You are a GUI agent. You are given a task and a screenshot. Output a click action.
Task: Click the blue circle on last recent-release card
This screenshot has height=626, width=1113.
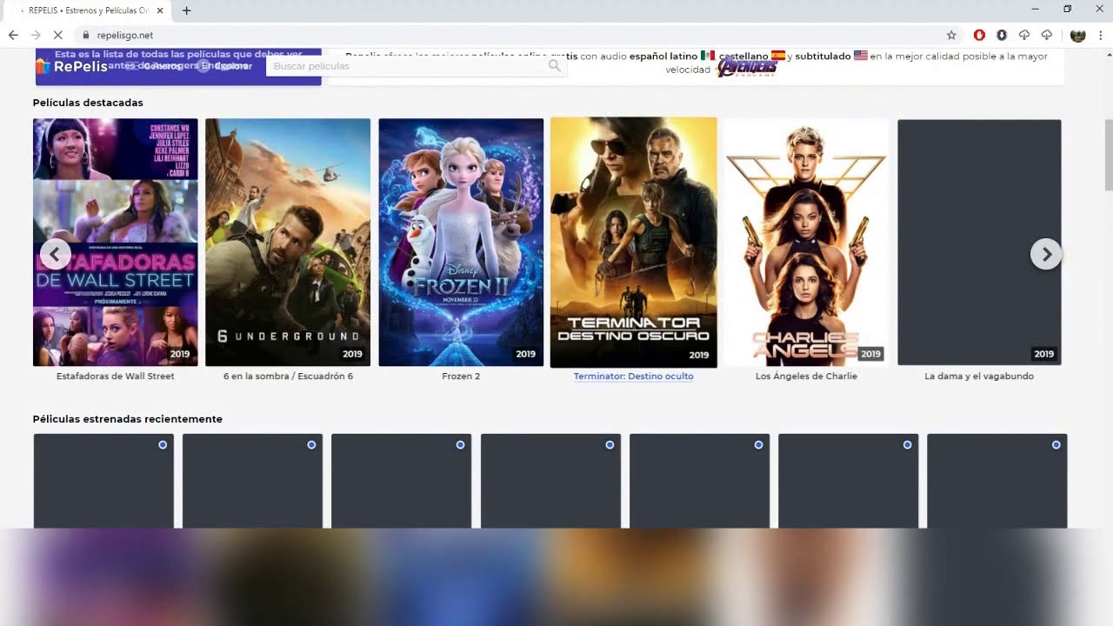[1056, 444]
